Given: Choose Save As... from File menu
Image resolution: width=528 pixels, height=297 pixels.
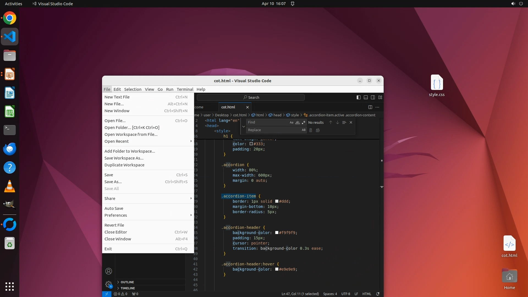Looking at the screenshot, I should (x=113, y=182).
